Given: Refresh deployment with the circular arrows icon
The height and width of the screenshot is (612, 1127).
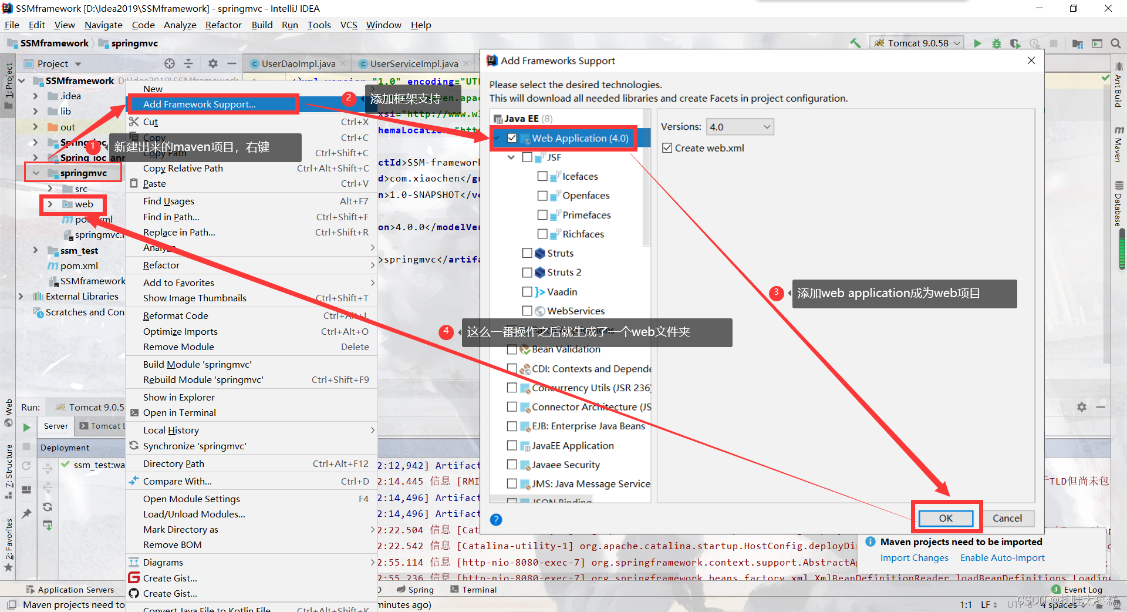Looking at the screenshot, I should (48, 507).
